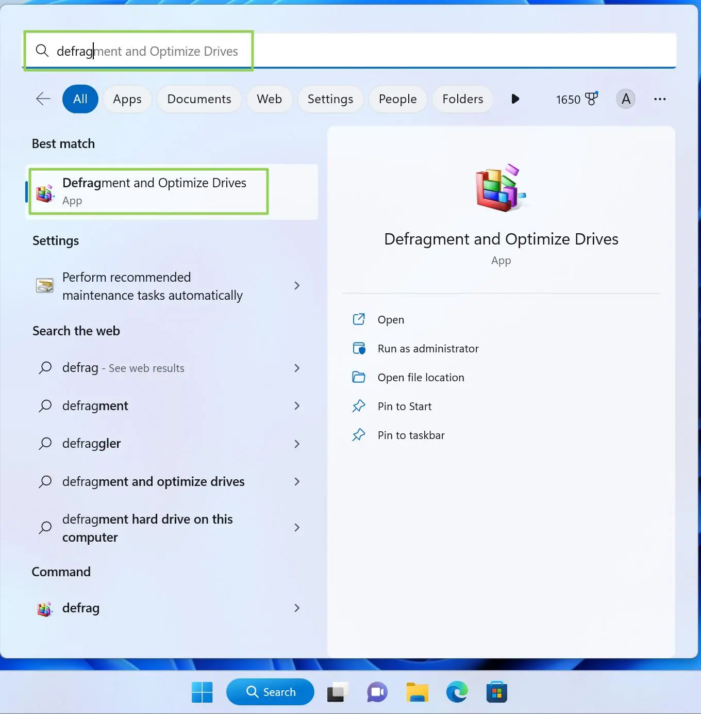The width and height of the screenshot is (701, 714).
Task: Click the large Defragment app icon in preview
Action: pyautogui.click(x=500, y=188)
